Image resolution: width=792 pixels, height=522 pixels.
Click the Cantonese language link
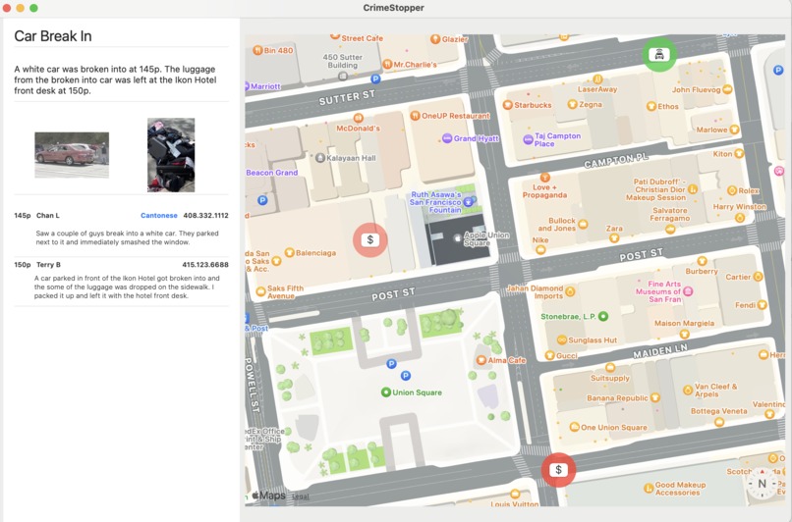tap(158, 215)
